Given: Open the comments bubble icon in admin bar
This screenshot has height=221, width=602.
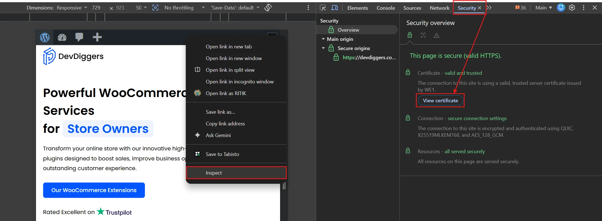Looking at the screenshot, I should (79, 37).
